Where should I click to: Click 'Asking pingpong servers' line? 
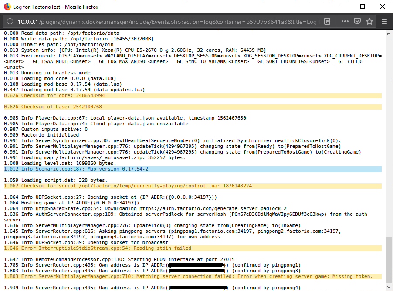[x=173, y=234]
